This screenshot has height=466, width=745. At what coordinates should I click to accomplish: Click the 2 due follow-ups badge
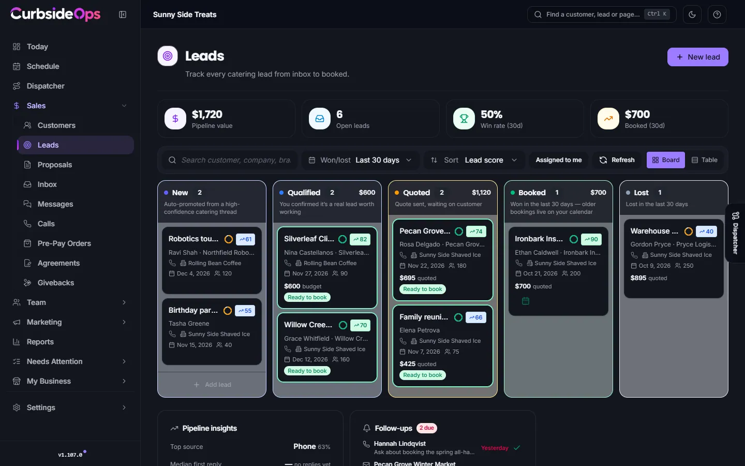click(427, 428)
